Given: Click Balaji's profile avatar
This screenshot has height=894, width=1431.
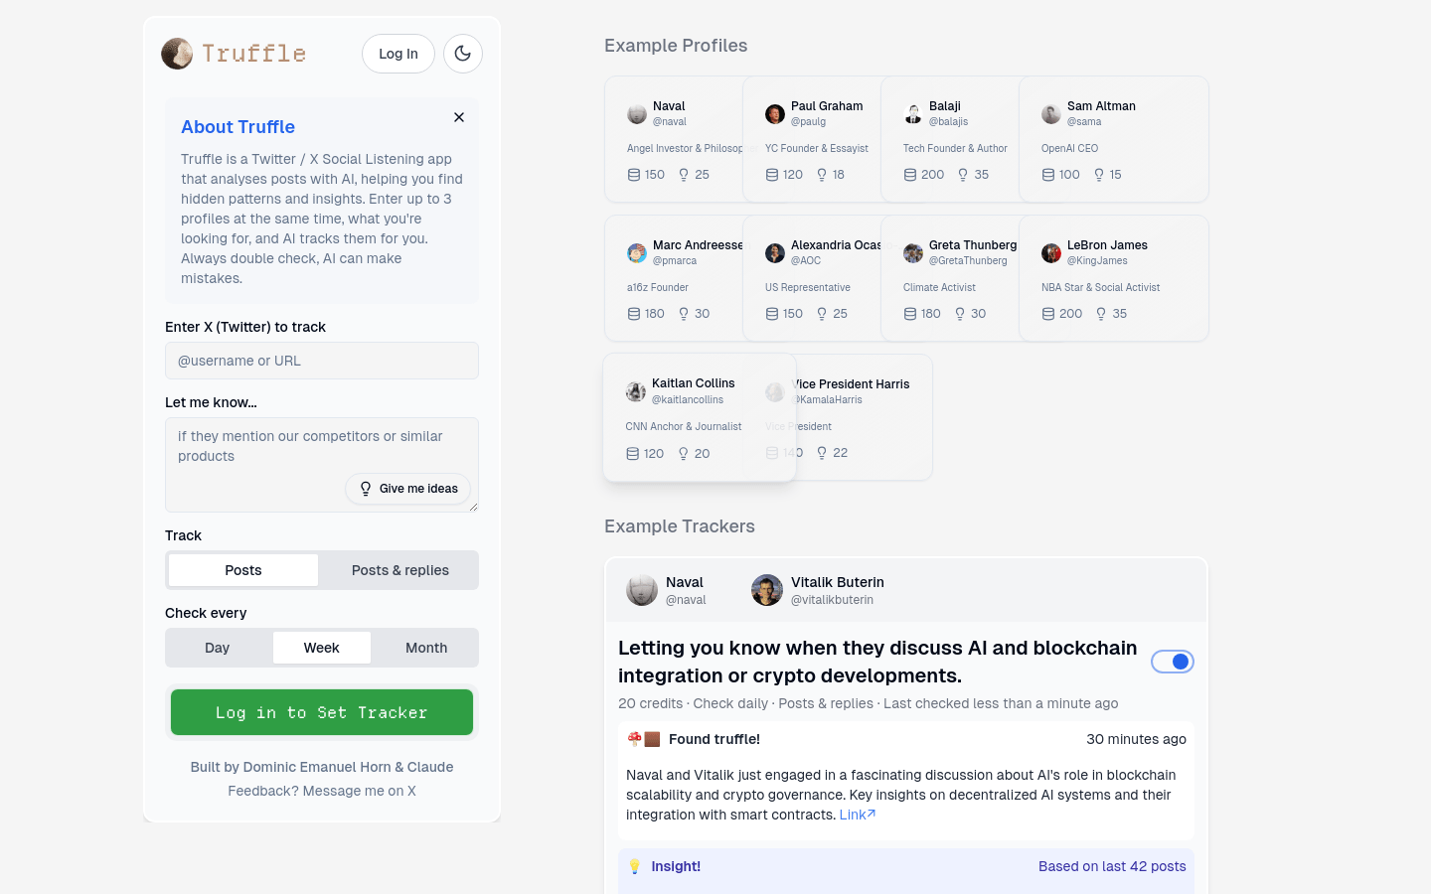Looking at the screenshot, I should point(913,114).
